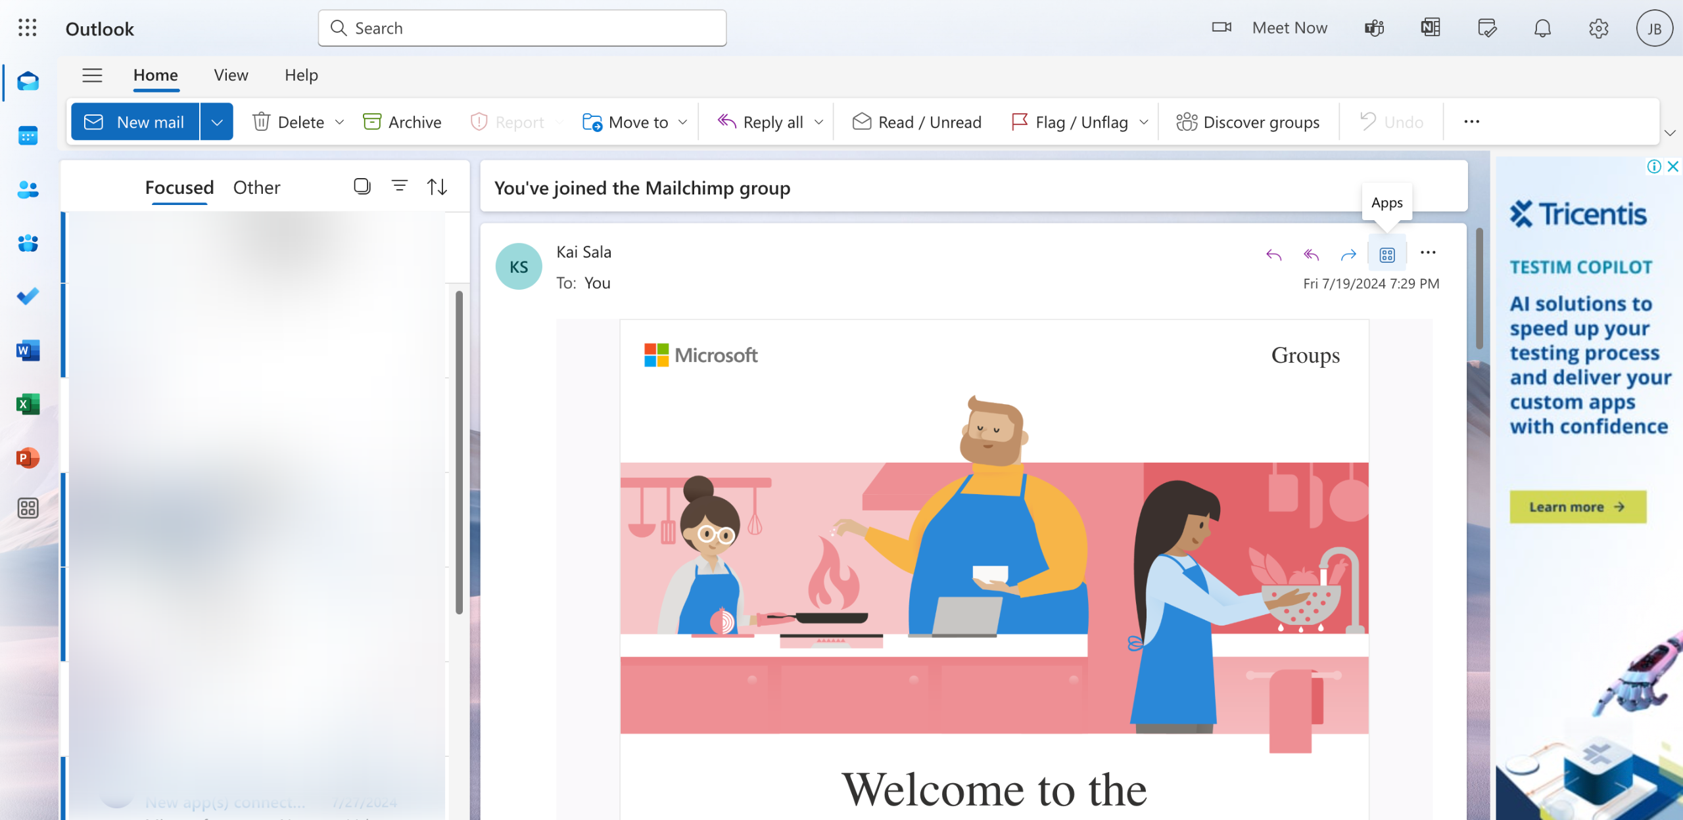The height and width of the screenshot is (820, 1683).
Task: Open the To Do checkmark app
Action: pos(28,296)
